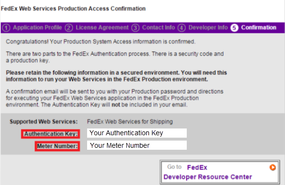Click inside the Meter Number field
Image resolution: width=285 pixels, height=185 pixels.
(x=137, y=145)
